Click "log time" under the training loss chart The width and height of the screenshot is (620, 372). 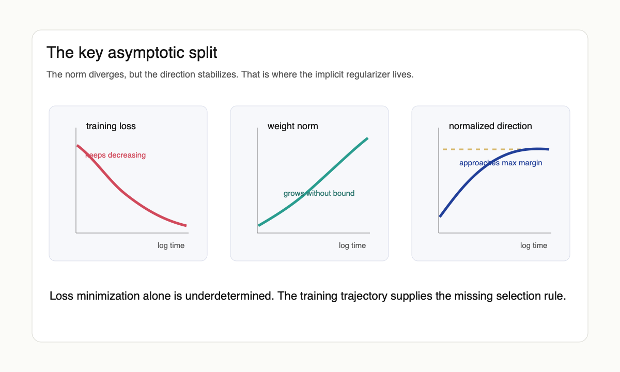(x=171, y=245)
